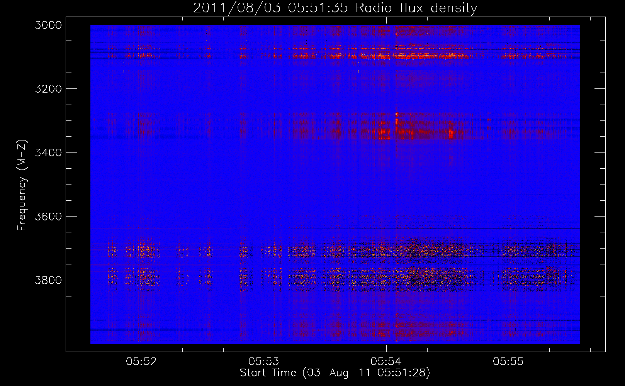
Task: Select the 3800 frequency axis label
Action: pos(48,280)
